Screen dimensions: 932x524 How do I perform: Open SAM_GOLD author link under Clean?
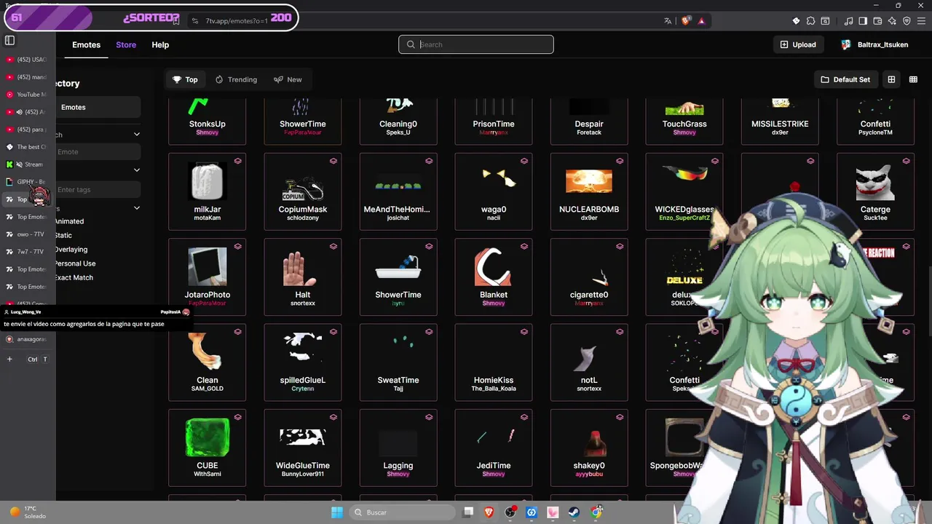point(208,389)
